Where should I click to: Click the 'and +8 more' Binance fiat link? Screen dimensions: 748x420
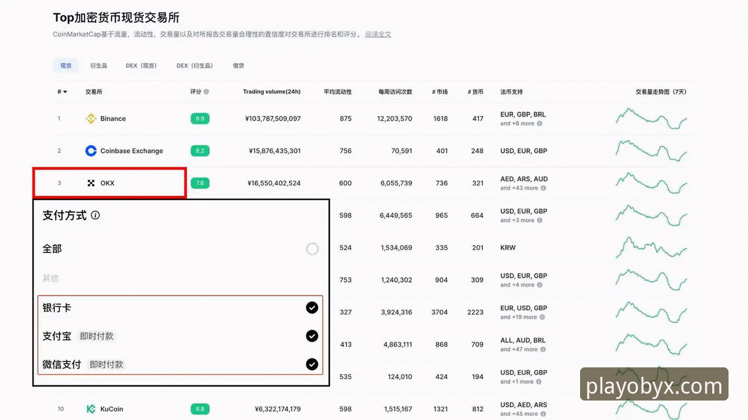click(517, 124)
